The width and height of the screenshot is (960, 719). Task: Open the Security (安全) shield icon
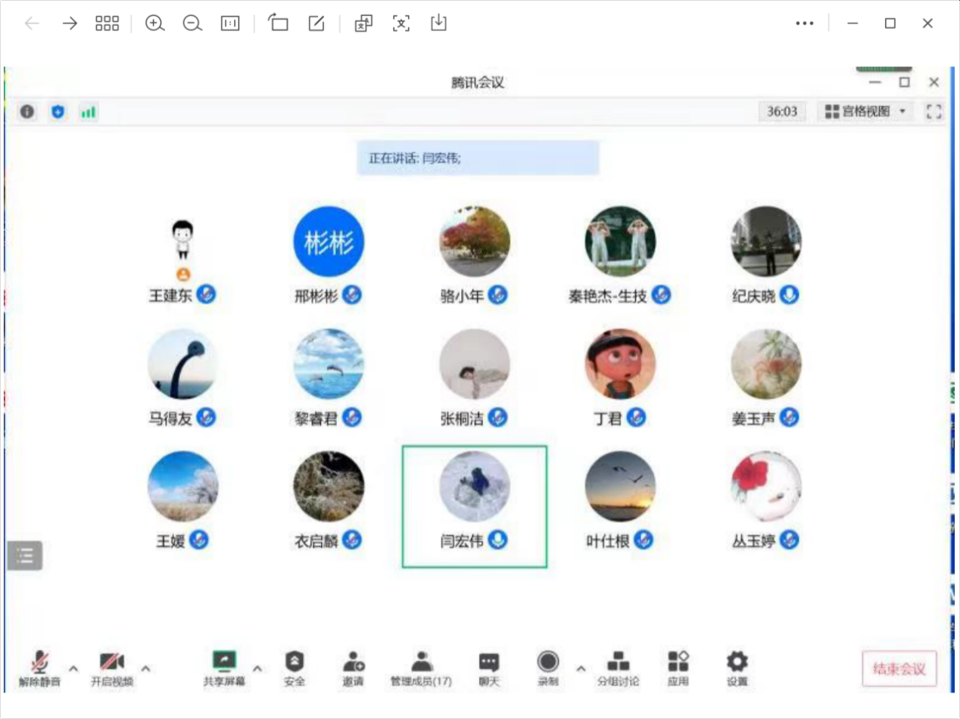click(x=295, y=663)
